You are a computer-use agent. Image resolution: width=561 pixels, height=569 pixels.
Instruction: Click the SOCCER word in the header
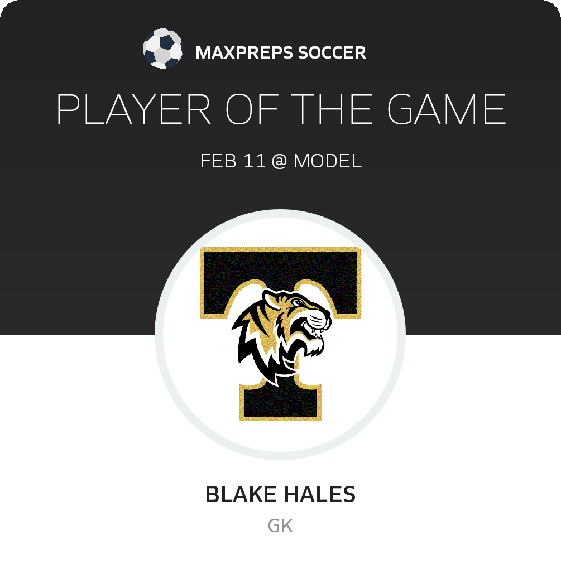point(332,52)
